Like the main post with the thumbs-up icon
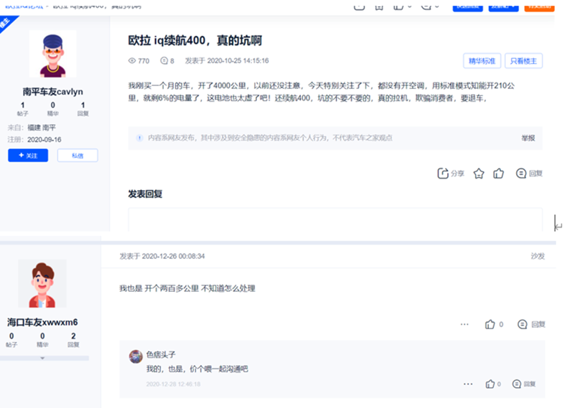This screenshot has width=570, height=408. point(498,174)
